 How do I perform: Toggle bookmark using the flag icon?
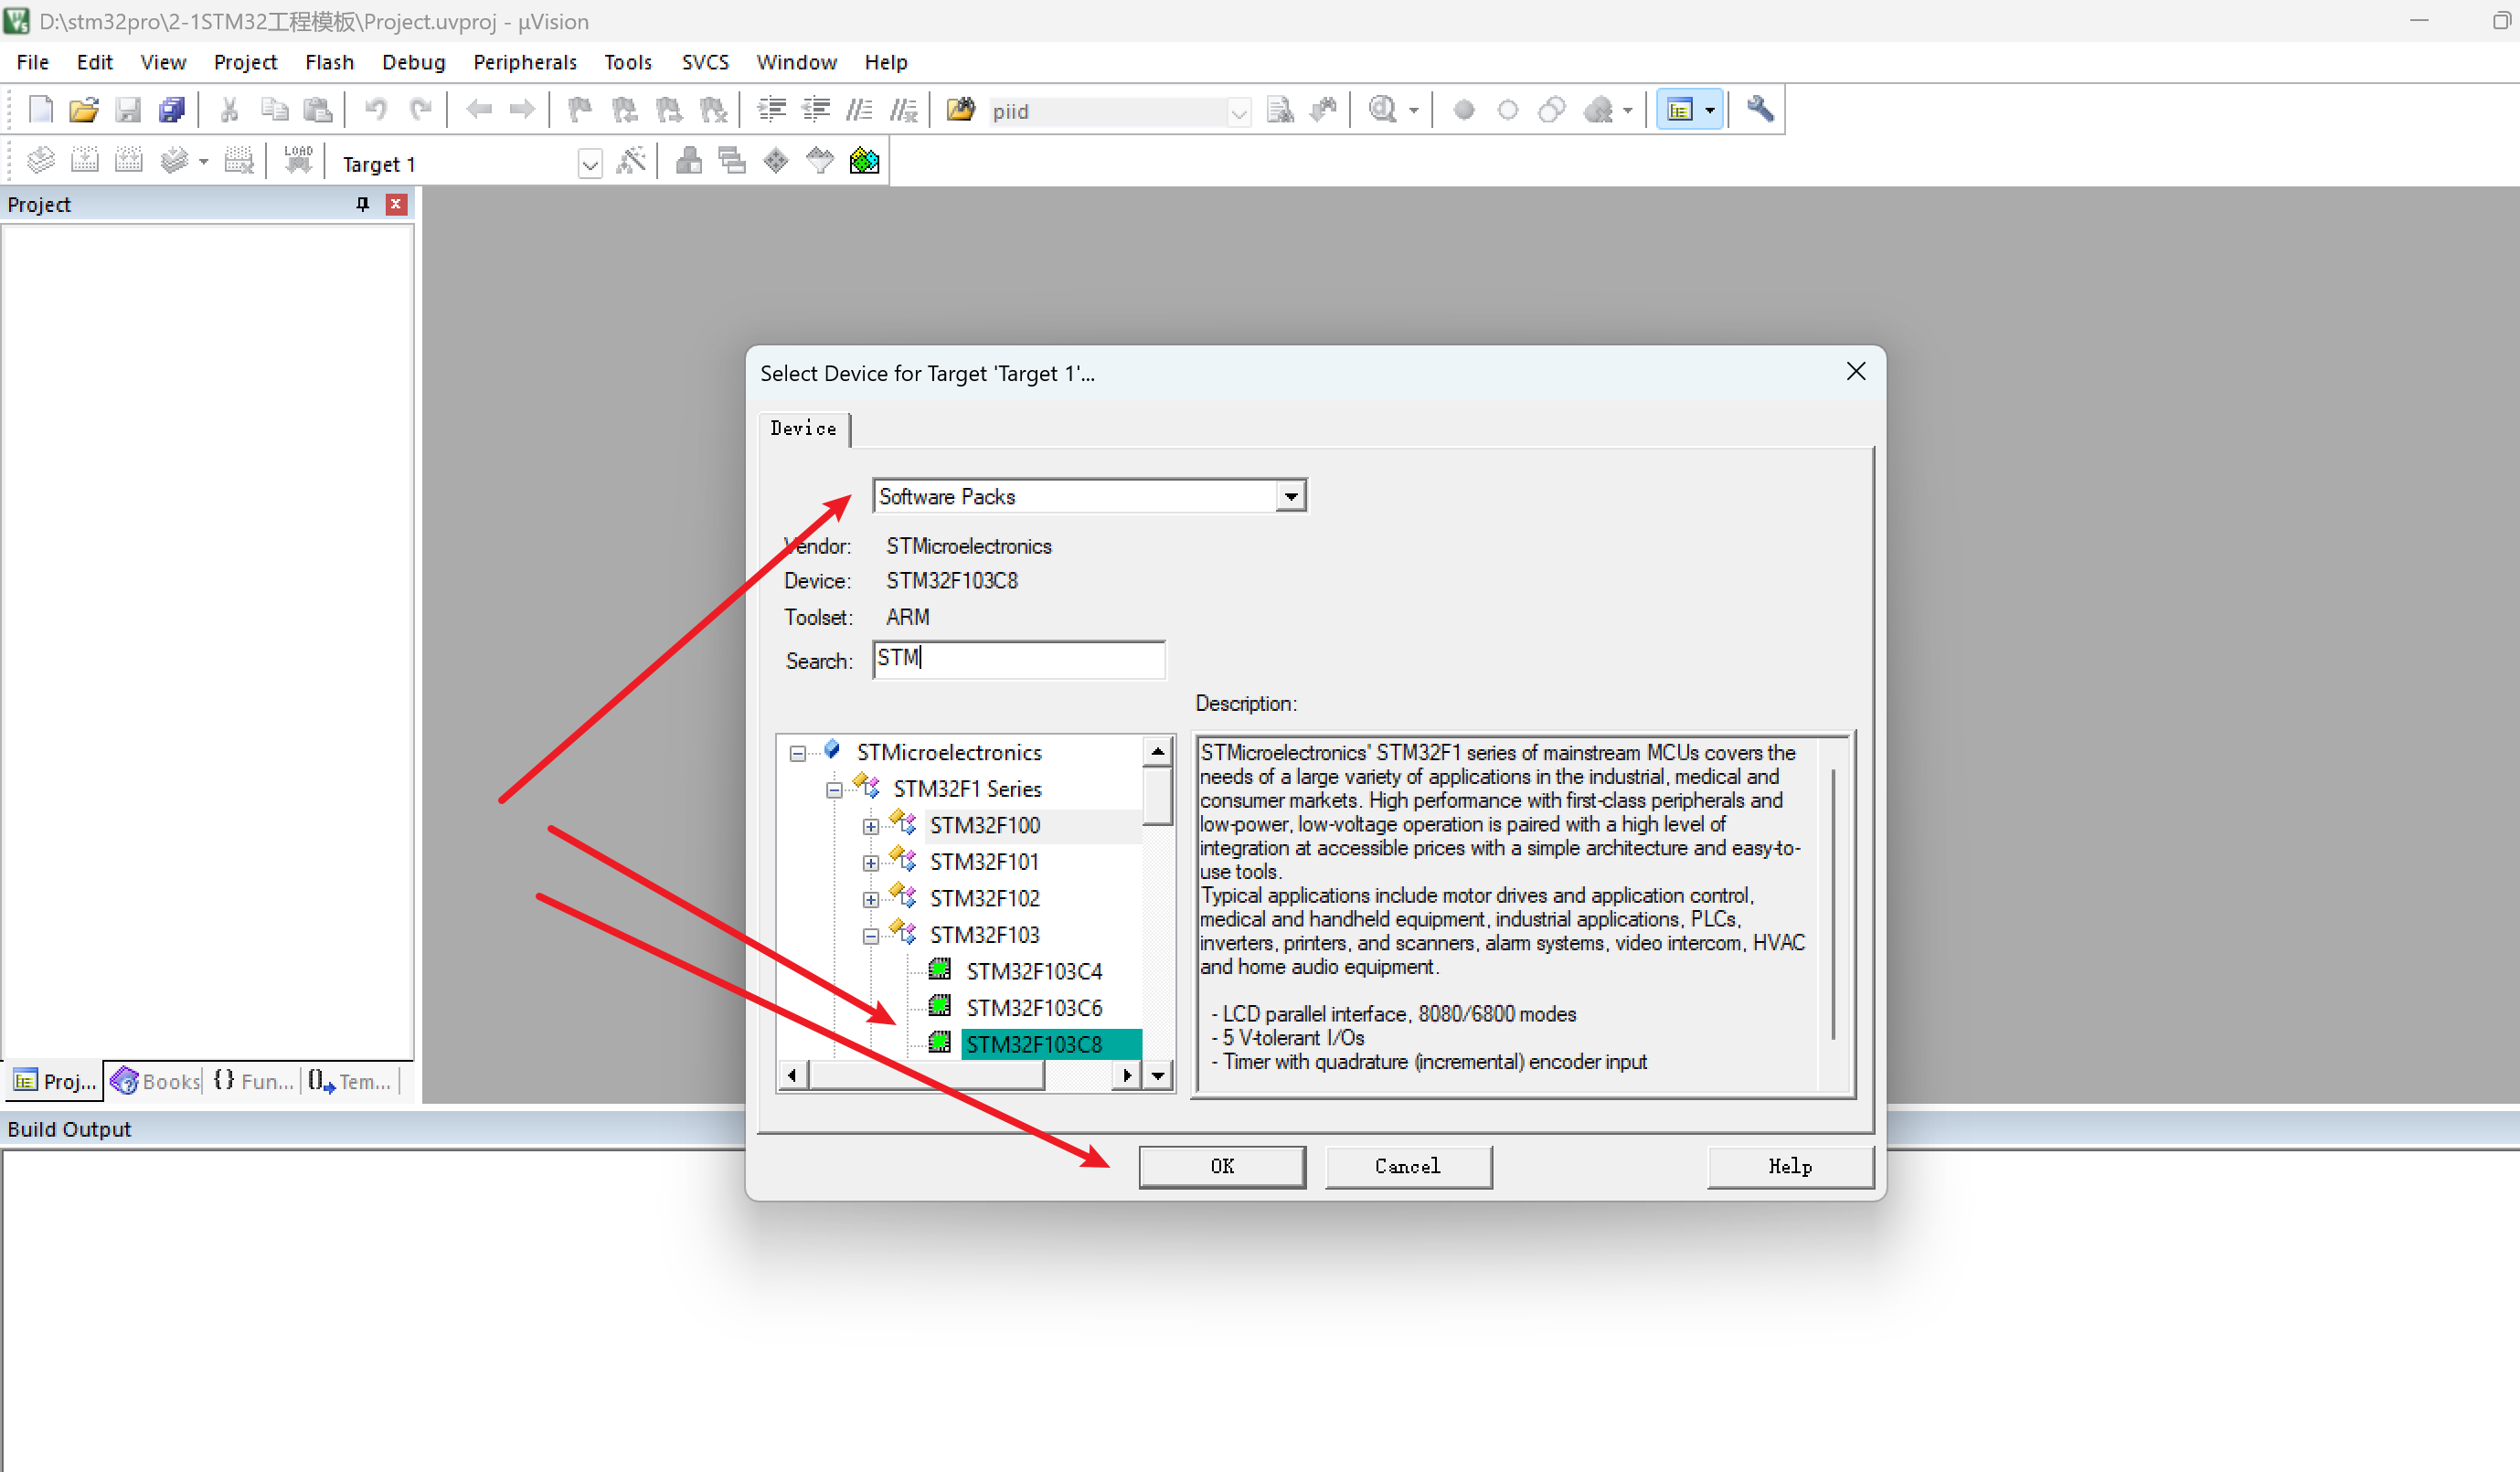pyautogui.click(x=580, y=110)
